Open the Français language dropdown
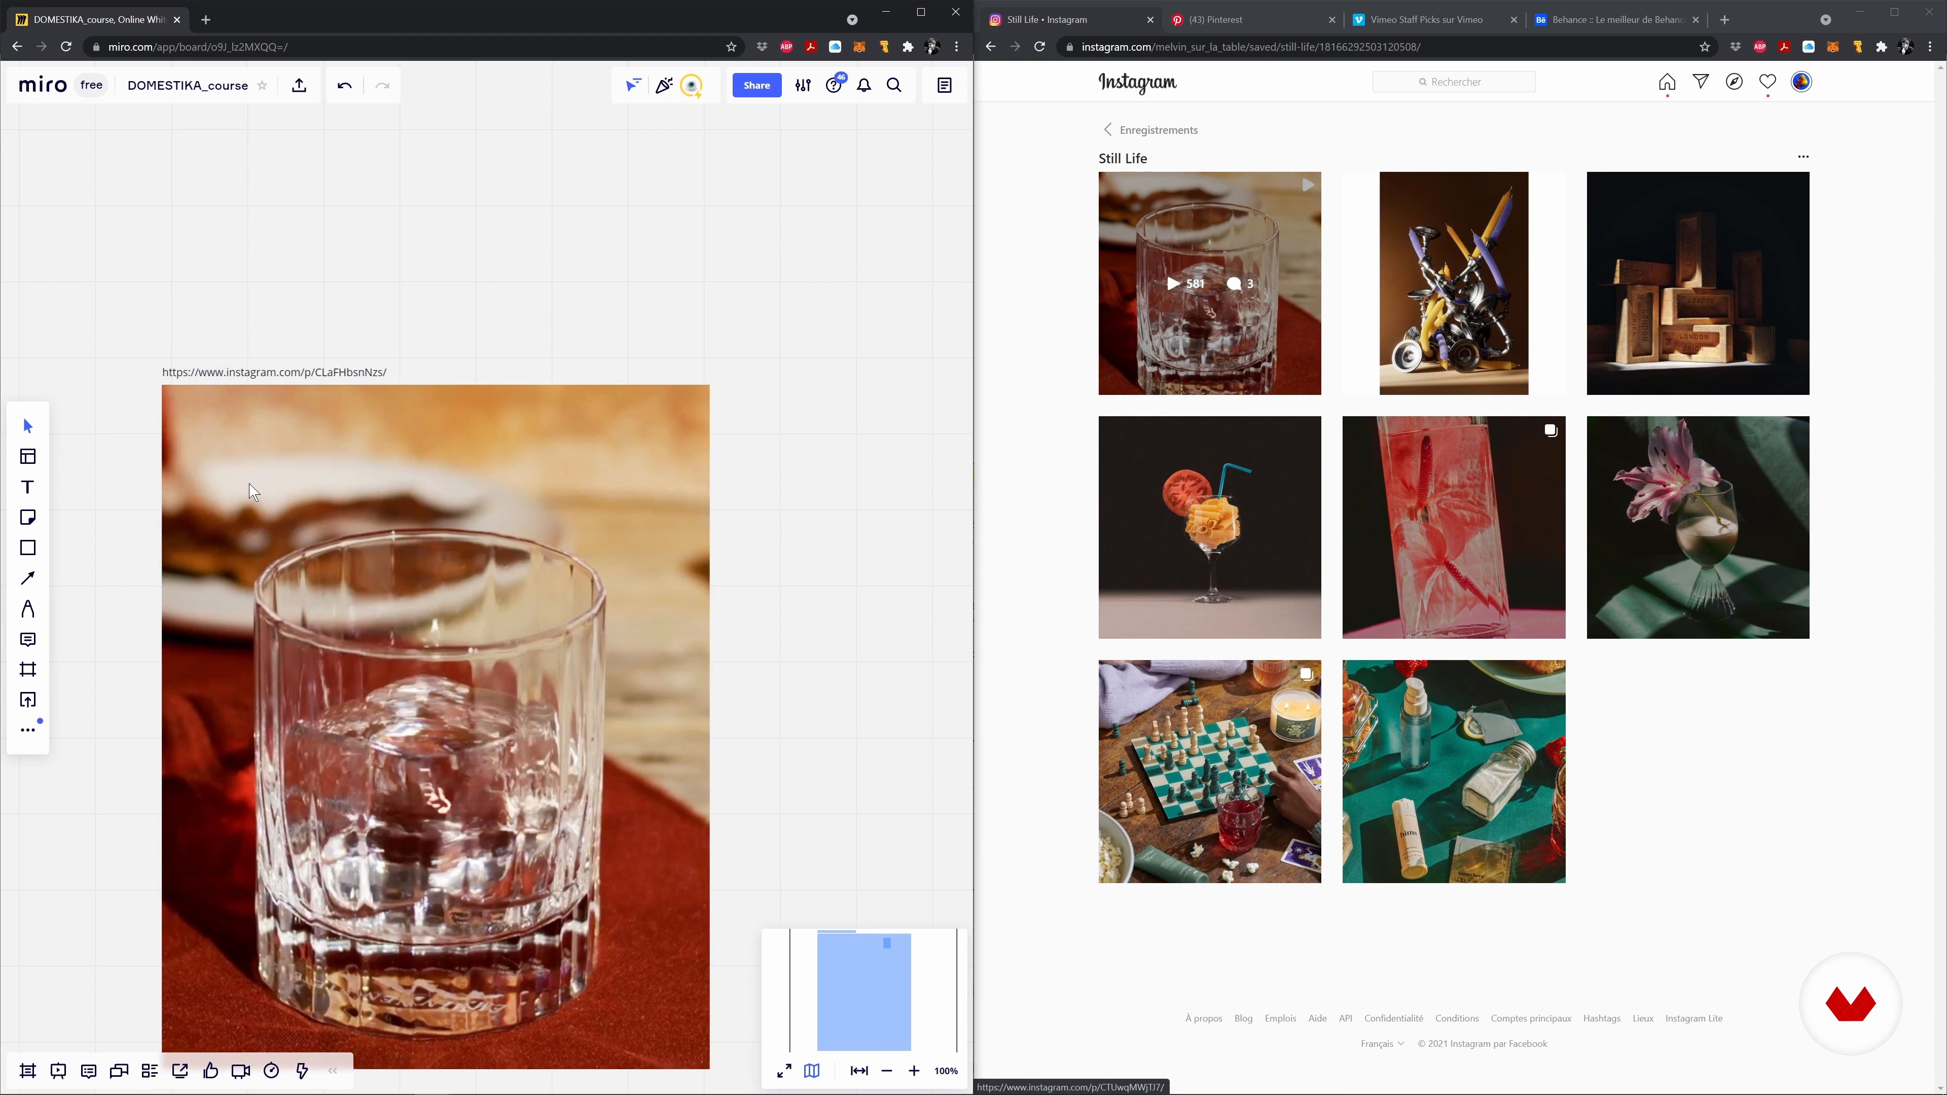Image resolution: width=1947 pixels, height=1095 pixels. [x=1382, y=1044]
